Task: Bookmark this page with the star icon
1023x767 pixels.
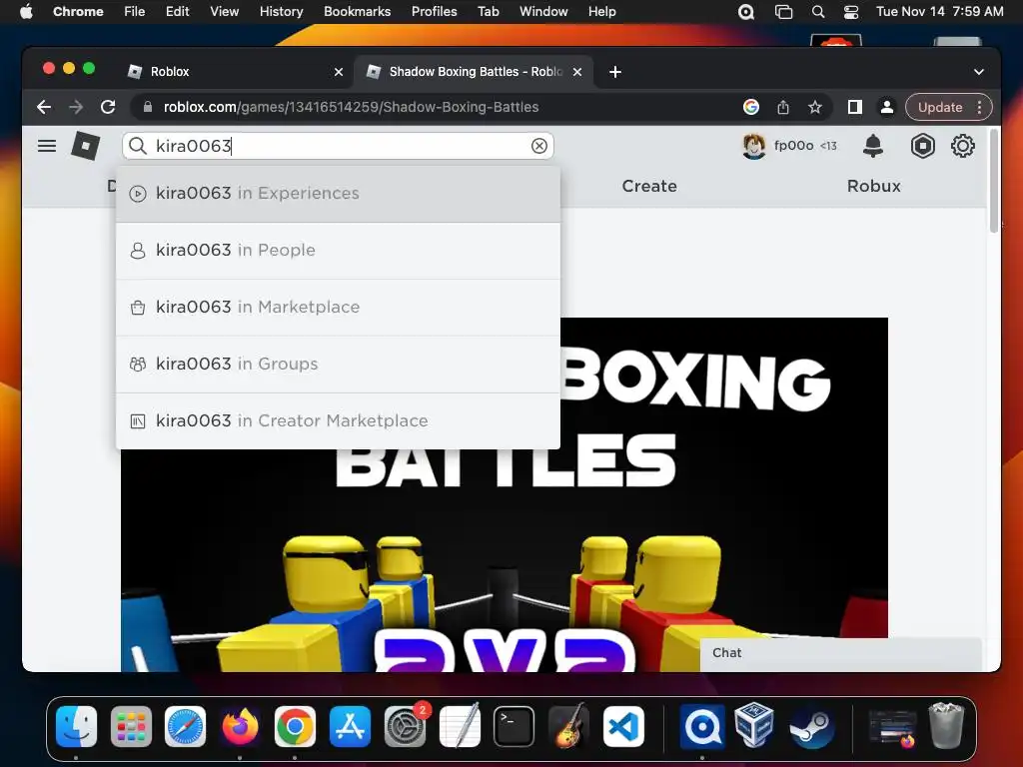Action: click(815, 107)
